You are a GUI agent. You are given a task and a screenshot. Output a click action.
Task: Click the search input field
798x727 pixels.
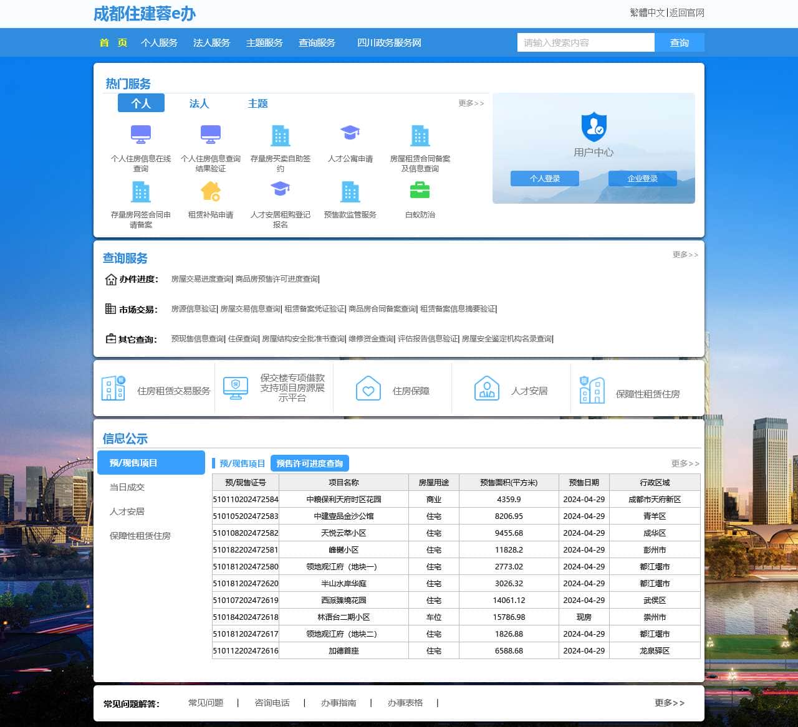(x=585, y=43)
